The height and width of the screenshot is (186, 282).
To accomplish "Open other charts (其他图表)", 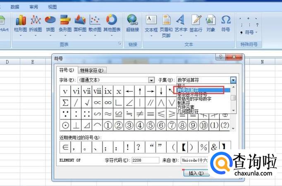I will (112, 25).
